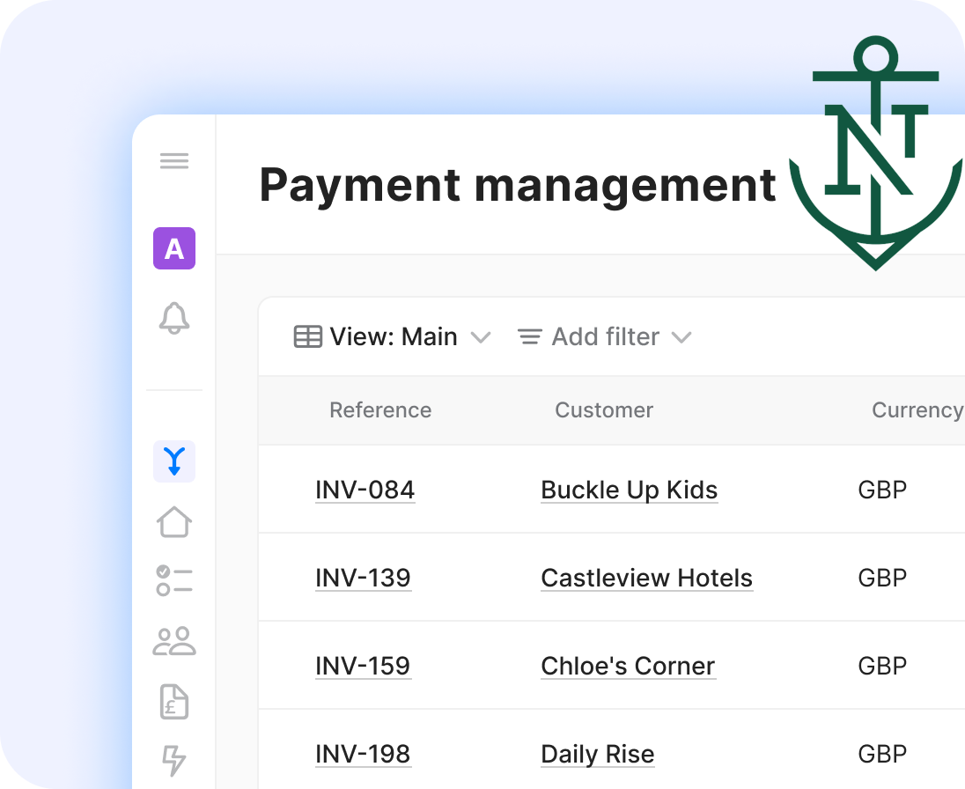The height and width of the screenshot is (789, 965).
Task: Open the invoice document pound icon
Action: (174, 701)
